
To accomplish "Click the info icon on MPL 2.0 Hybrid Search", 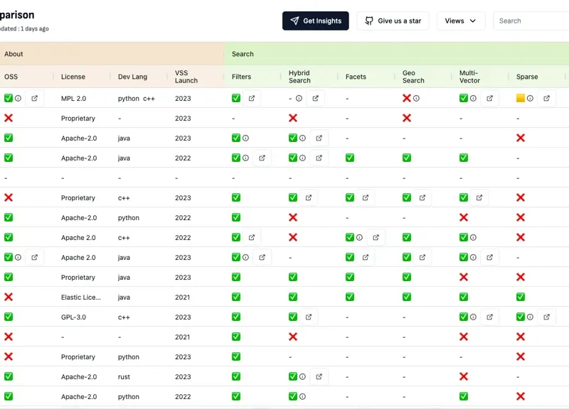I will coord(298,98).
